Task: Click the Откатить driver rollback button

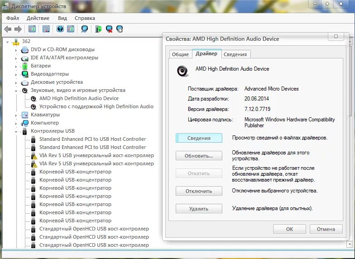Action: [x=199, y=173]
